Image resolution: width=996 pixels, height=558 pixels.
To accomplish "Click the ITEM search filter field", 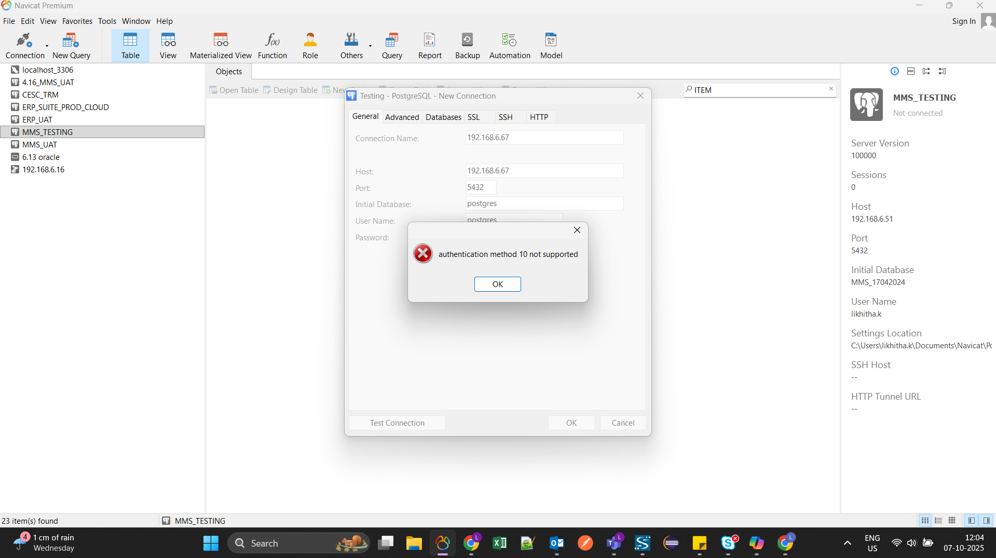I will pos(758,90).
